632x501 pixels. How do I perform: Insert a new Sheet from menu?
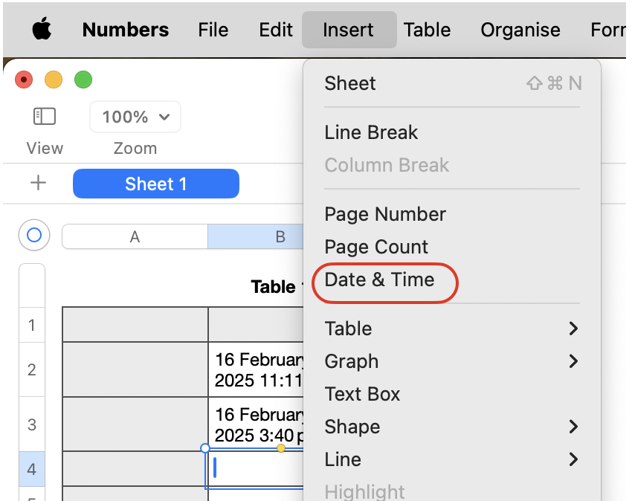(350, 83)
